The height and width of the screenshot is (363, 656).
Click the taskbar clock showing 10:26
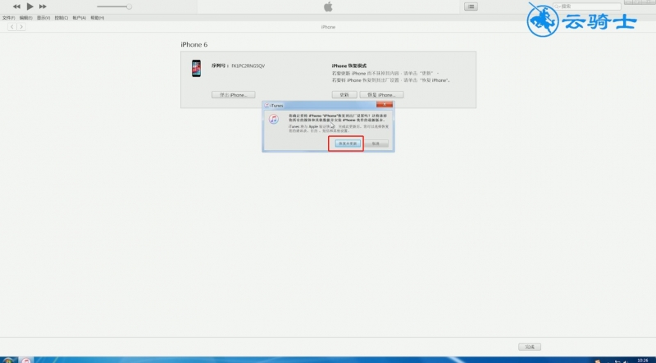point(643,360)
